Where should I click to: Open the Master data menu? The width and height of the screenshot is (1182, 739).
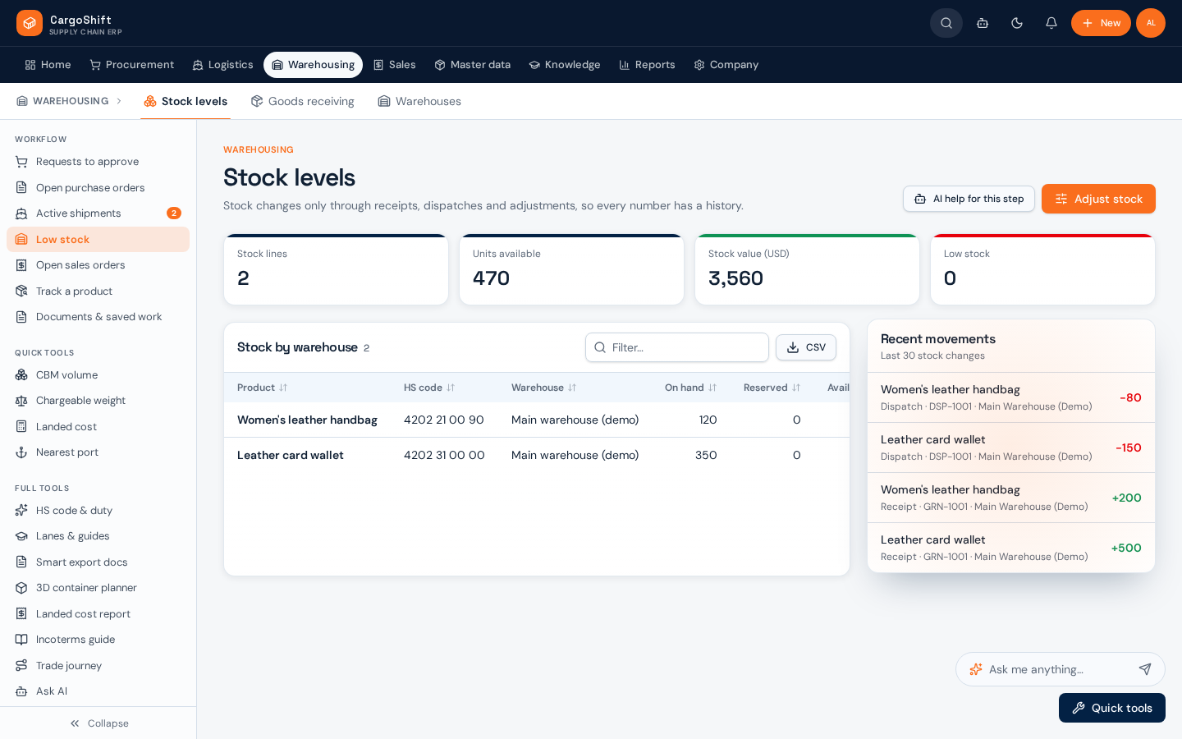[x=472, y=65]
